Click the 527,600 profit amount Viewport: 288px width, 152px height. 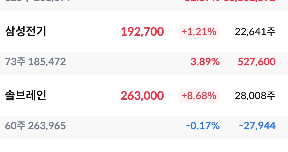[x=256, y=62]
